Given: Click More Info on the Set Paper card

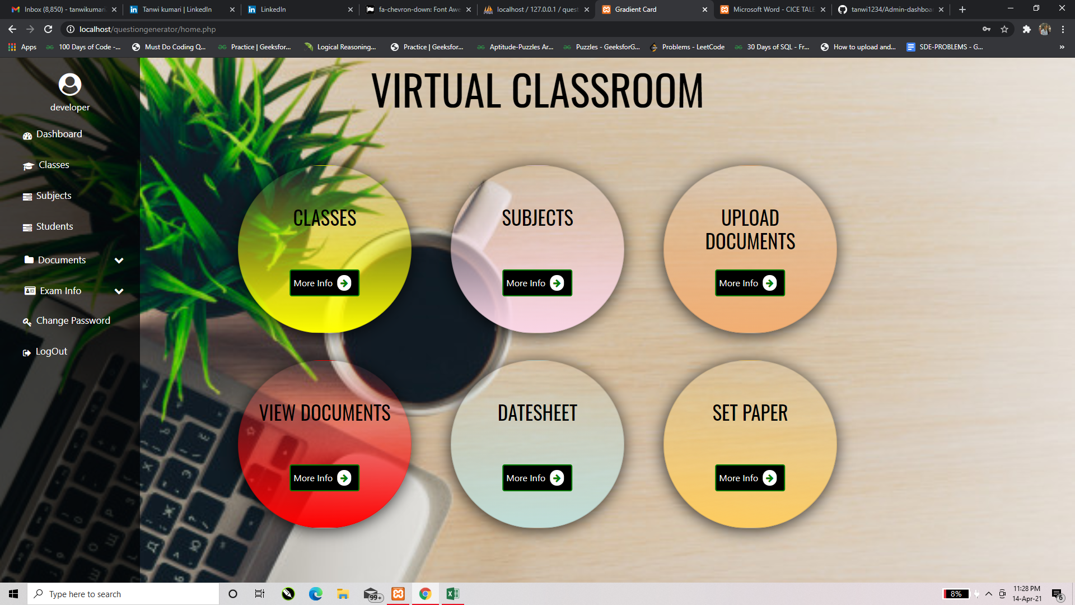Looking at the screenshot, I should tap(750, 478).
